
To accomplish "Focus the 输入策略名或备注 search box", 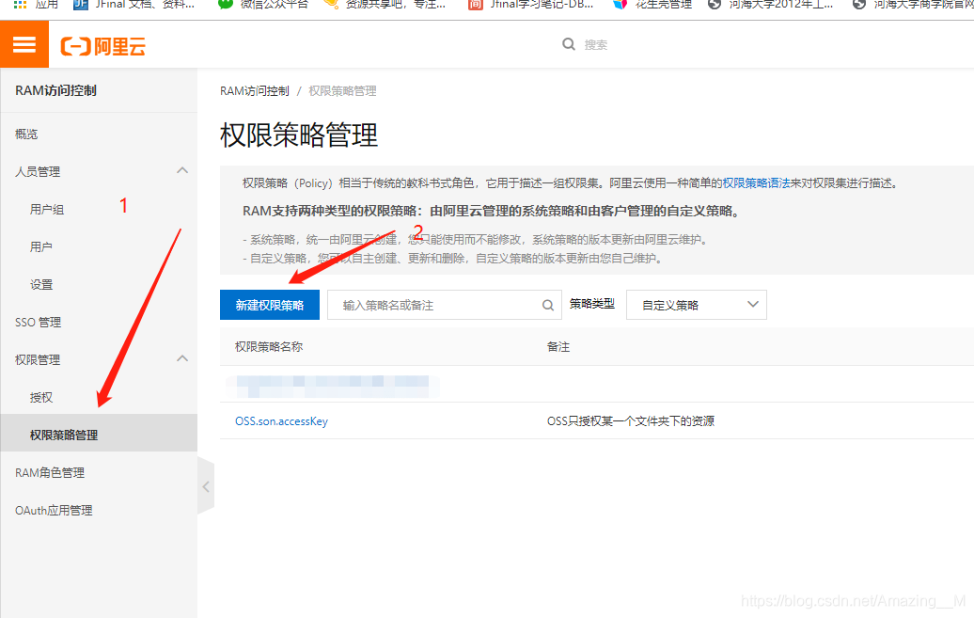I will 444,306.
